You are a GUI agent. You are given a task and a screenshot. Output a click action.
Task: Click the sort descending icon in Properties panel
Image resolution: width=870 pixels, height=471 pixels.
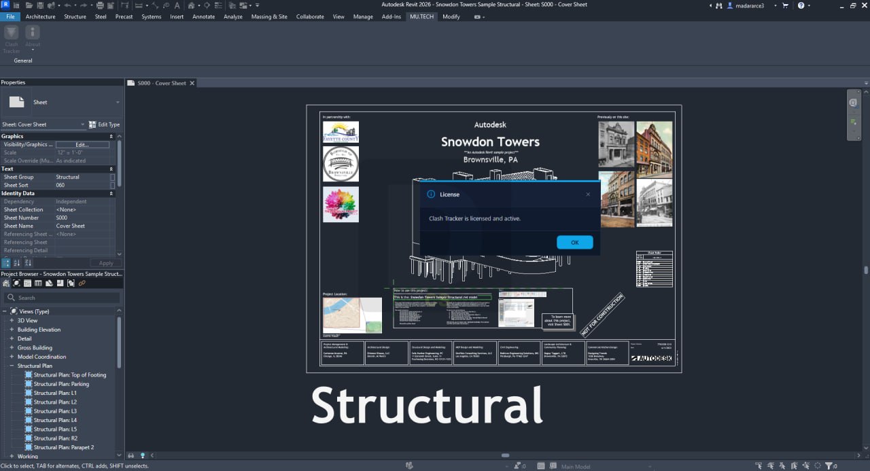click(x=28, y=263)
